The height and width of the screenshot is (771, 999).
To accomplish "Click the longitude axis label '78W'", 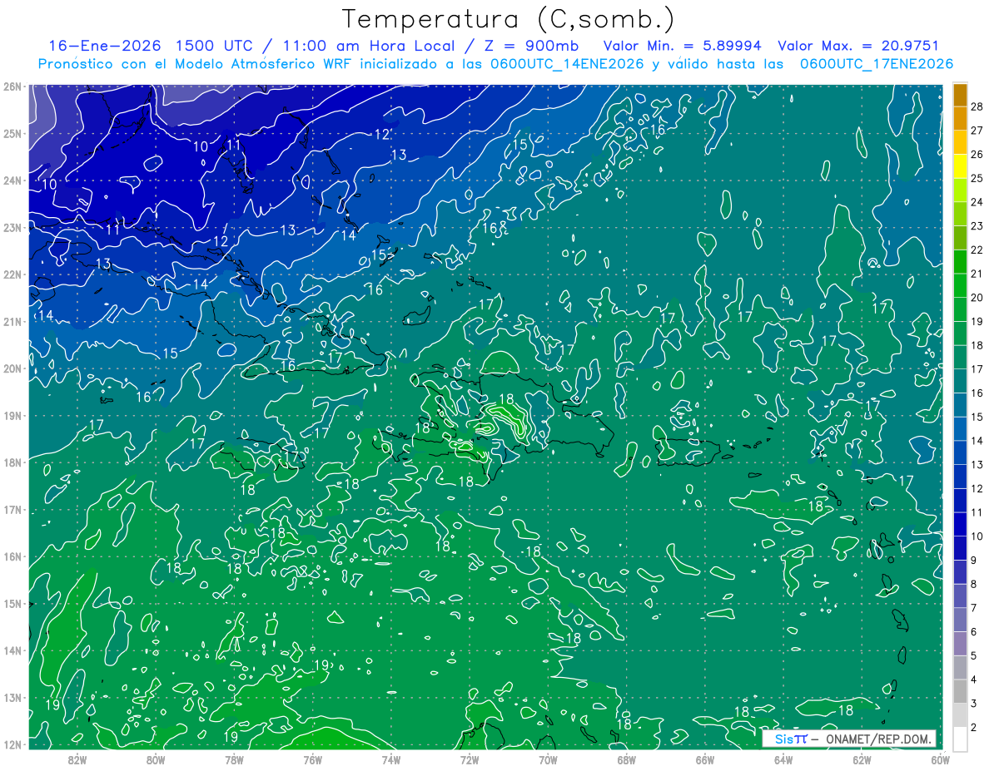I will pos(234,759).
